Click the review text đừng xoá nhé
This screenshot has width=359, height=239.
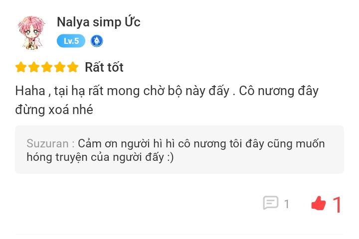tap(54, 110)
